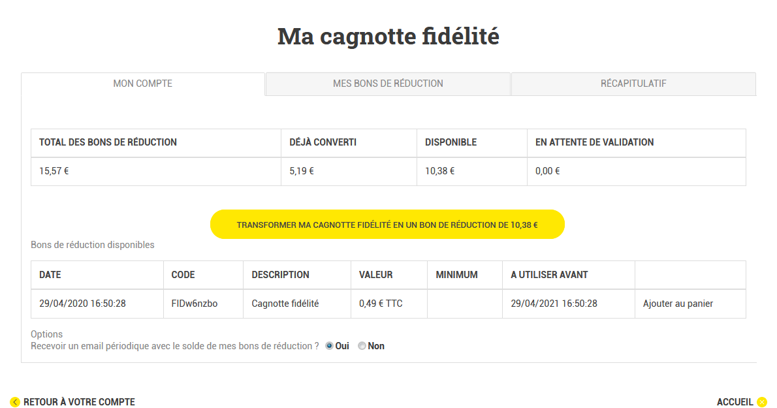This screenshot has height=408, width=777.
Task: Switch to MES BONS DE RÉDUCTION tab
Action: coord(388,84)
